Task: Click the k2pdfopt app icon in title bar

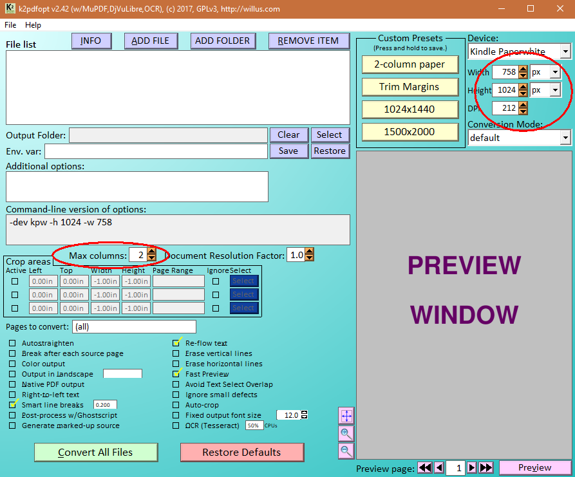Action: [x=10, y=8]
